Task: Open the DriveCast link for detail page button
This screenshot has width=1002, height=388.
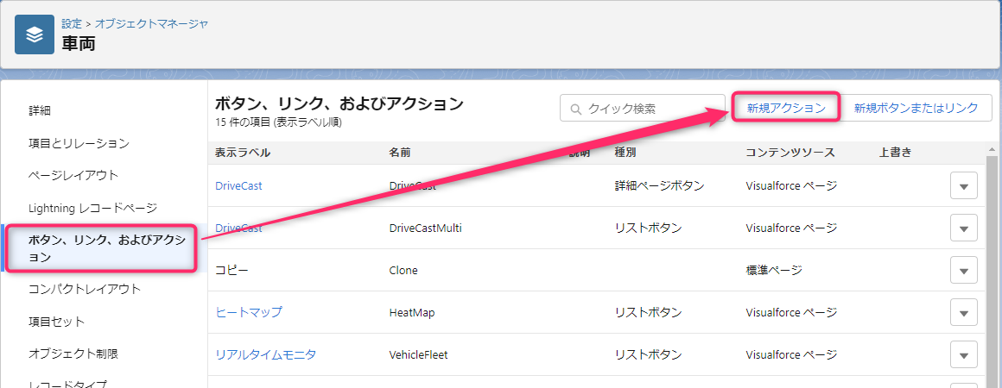Action: click(238, 185)
